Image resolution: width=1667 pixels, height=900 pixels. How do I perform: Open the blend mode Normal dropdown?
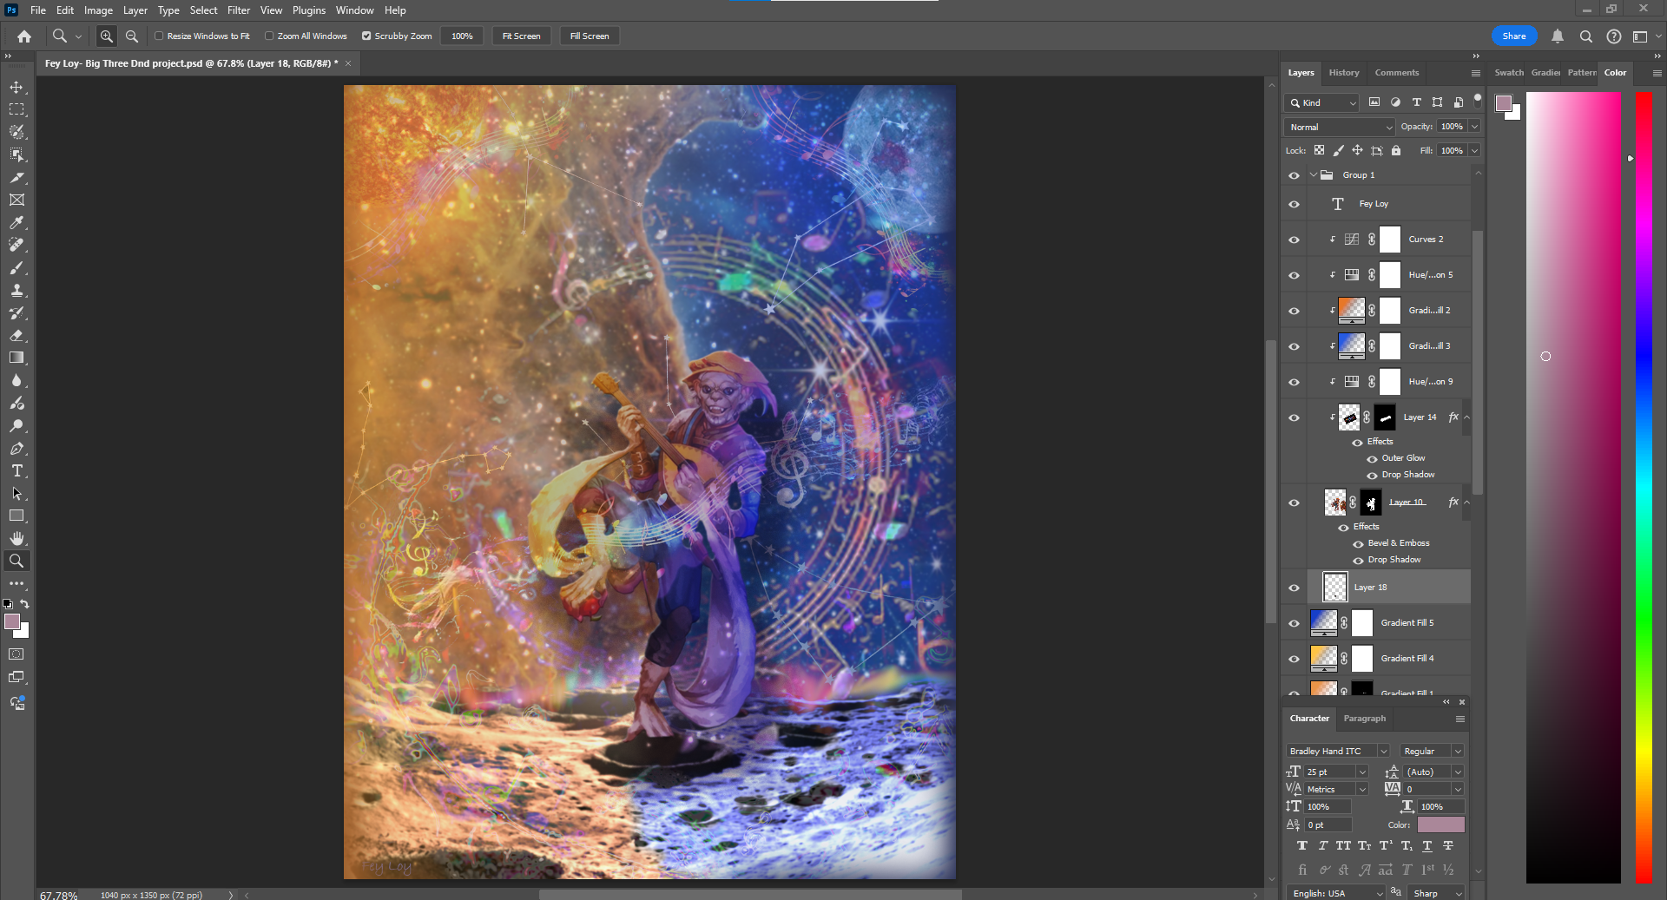[x=1339, y=128]
